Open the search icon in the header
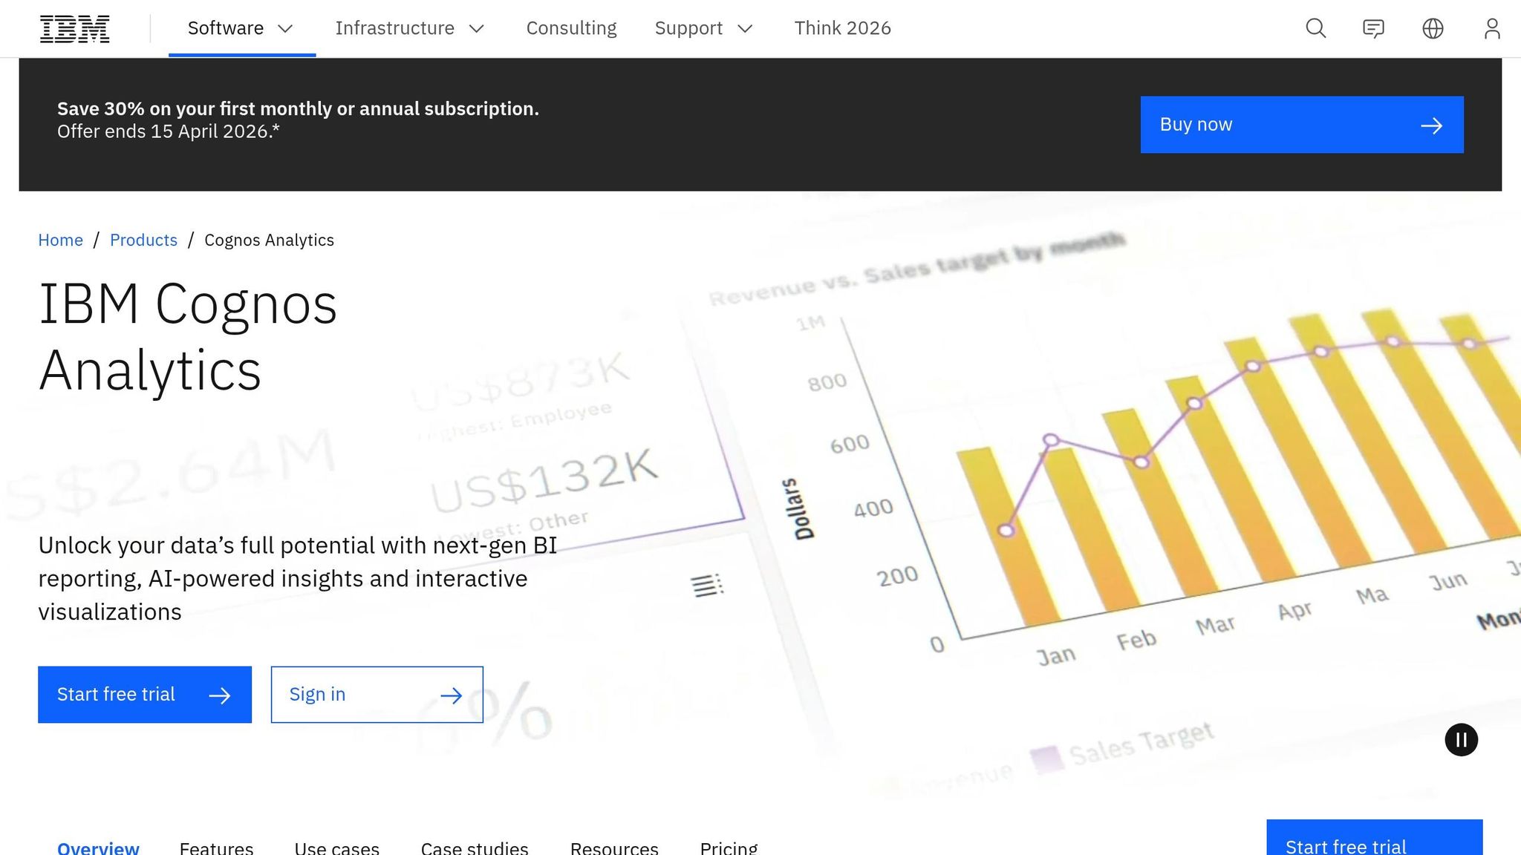Screen dimensions: 1521x855 point(1315,28)
